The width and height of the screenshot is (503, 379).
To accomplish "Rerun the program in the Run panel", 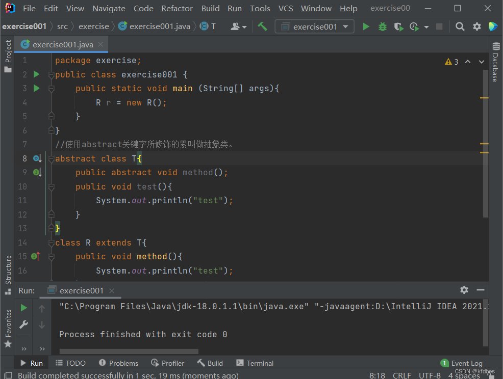I will tap(23, 308).
